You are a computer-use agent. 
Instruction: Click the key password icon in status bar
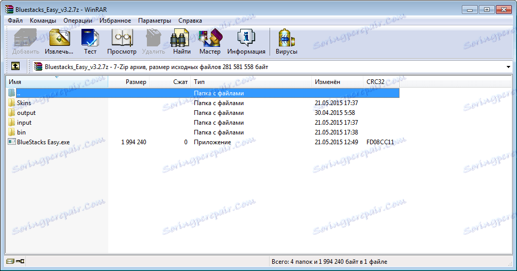pyautogui.click(x=20, y=261)
